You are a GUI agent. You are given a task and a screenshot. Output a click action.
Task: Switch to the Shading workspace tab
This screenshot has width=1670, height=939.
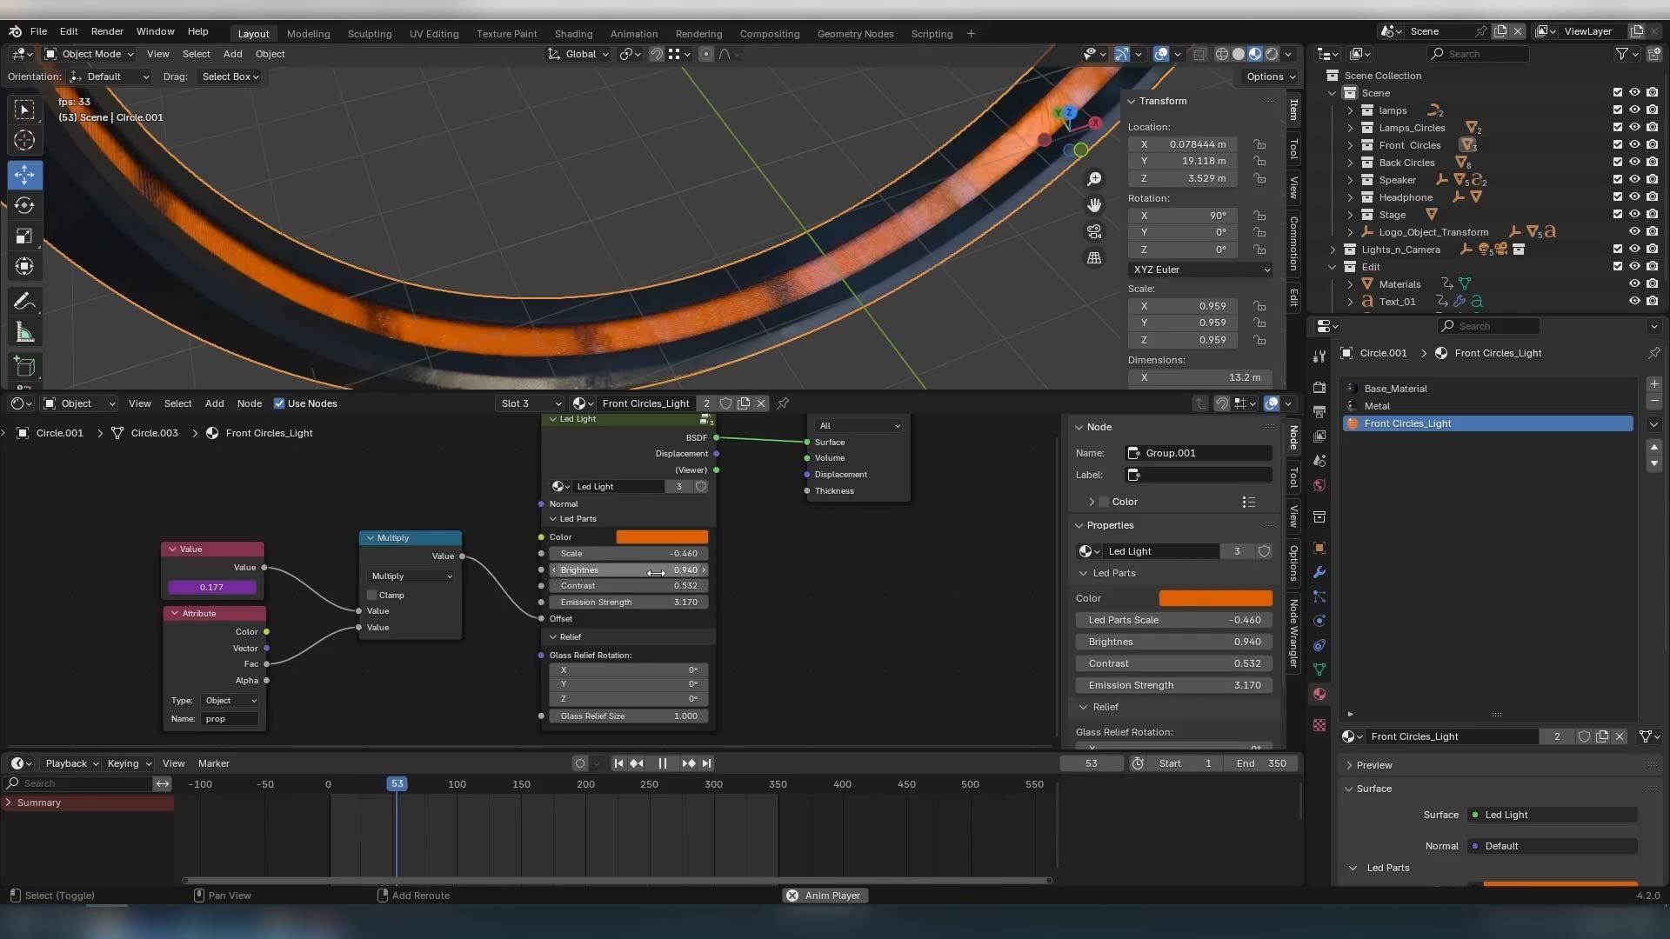pos(573,34)
